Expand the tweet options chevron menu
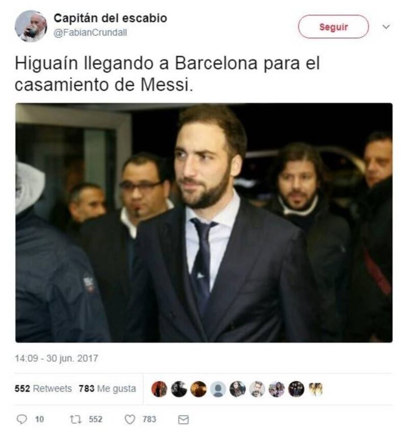The width and height of the screenshot is (408, 445). tap(386, 27)
